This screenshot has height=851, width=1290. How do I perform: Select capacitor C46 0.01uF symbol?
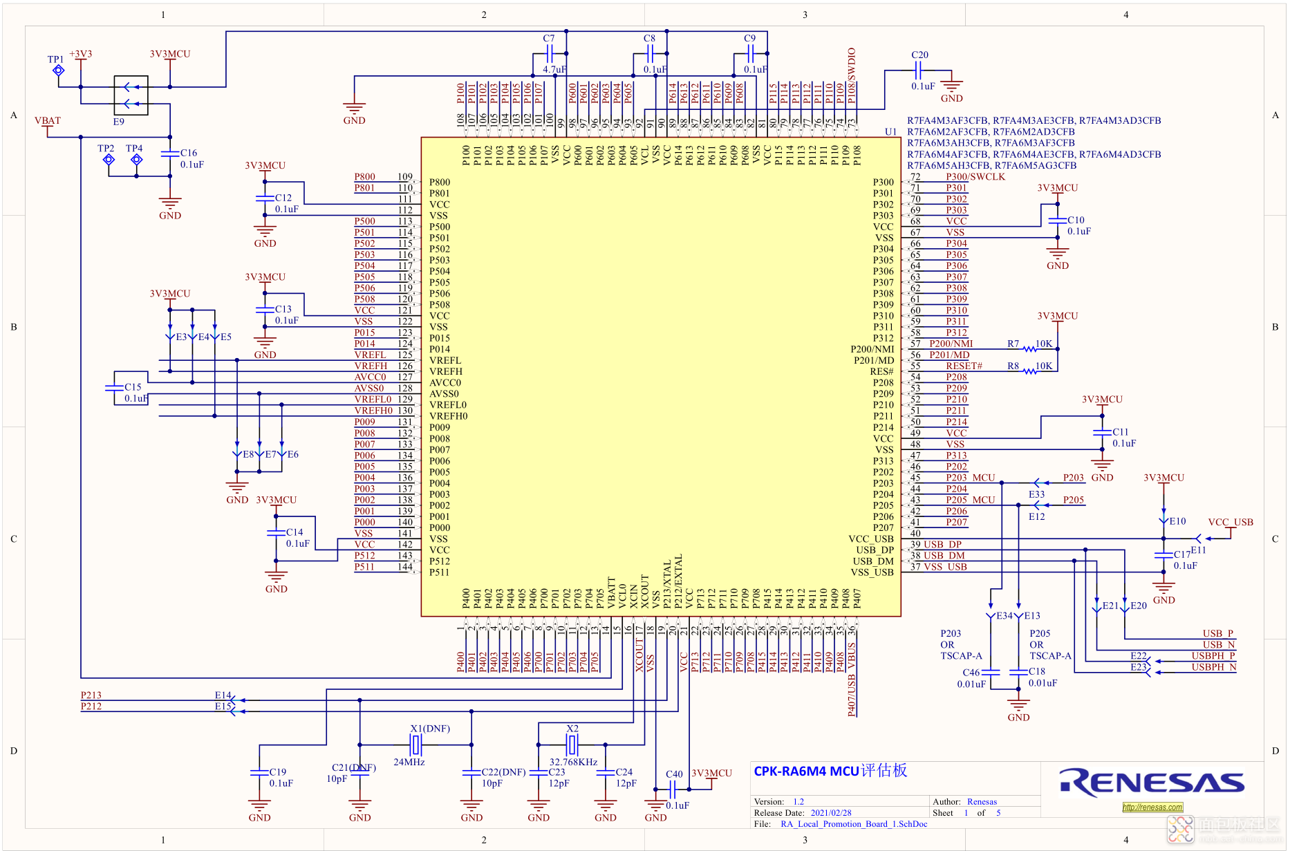[991, 672]
